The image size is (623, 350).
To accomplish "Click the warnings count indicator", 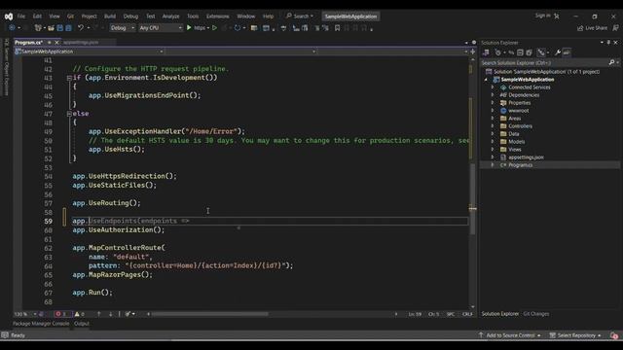I will 80,314.
